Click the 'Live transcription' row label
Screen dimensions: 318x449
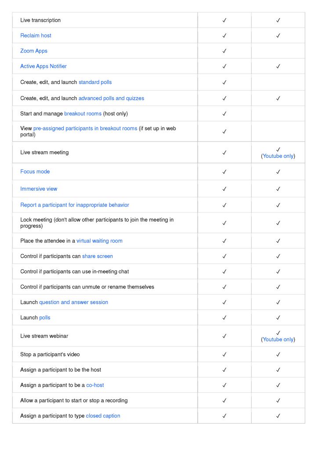40,20
